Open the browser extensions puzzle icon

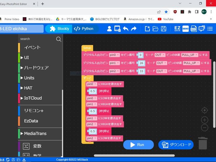click(x=189, y=12)
